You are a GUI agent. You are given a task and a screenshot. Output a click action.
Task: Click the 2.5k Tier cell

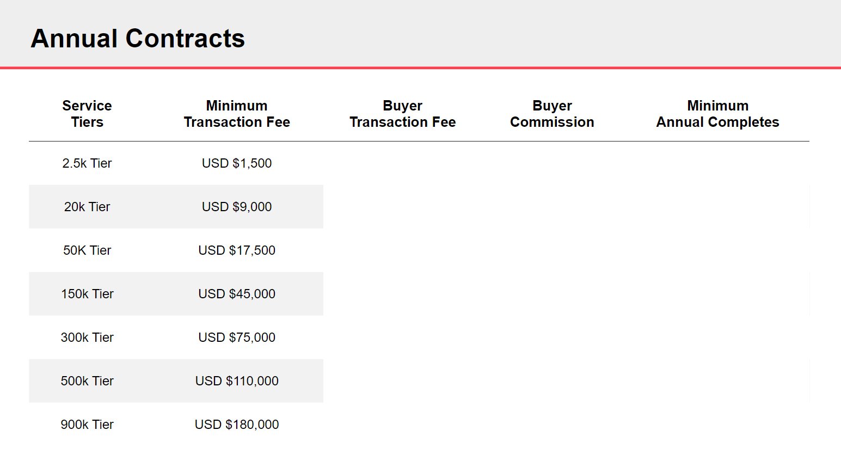coord(87,163)
